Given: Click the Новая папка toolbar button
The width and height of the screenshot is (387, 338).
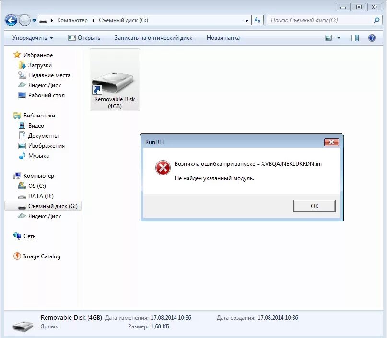Looking at the screenshot, I should 223,38.
